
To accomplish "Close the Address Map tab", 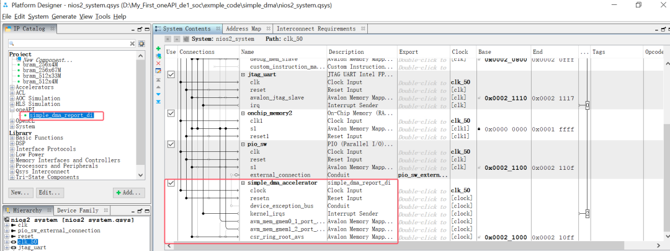I will pyautogui.click(x=268, y=29).
